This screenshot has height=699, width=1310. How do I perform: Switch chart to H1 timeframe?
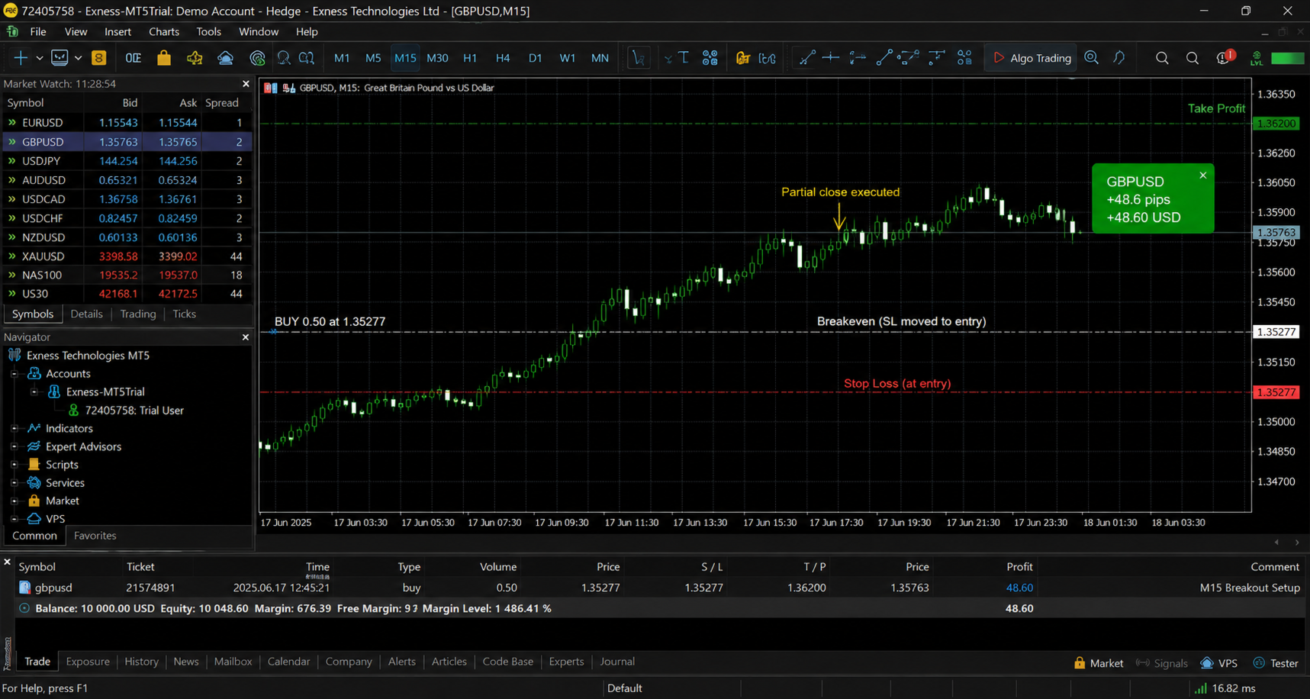pos(470,58)
